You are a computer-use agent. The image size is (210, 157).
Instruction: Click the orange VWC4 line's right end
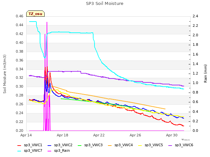(x=165, y=109)
